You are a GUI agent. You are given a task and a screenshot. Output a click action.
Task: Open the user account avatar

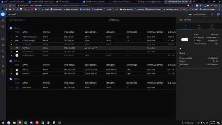coord(218,14)
